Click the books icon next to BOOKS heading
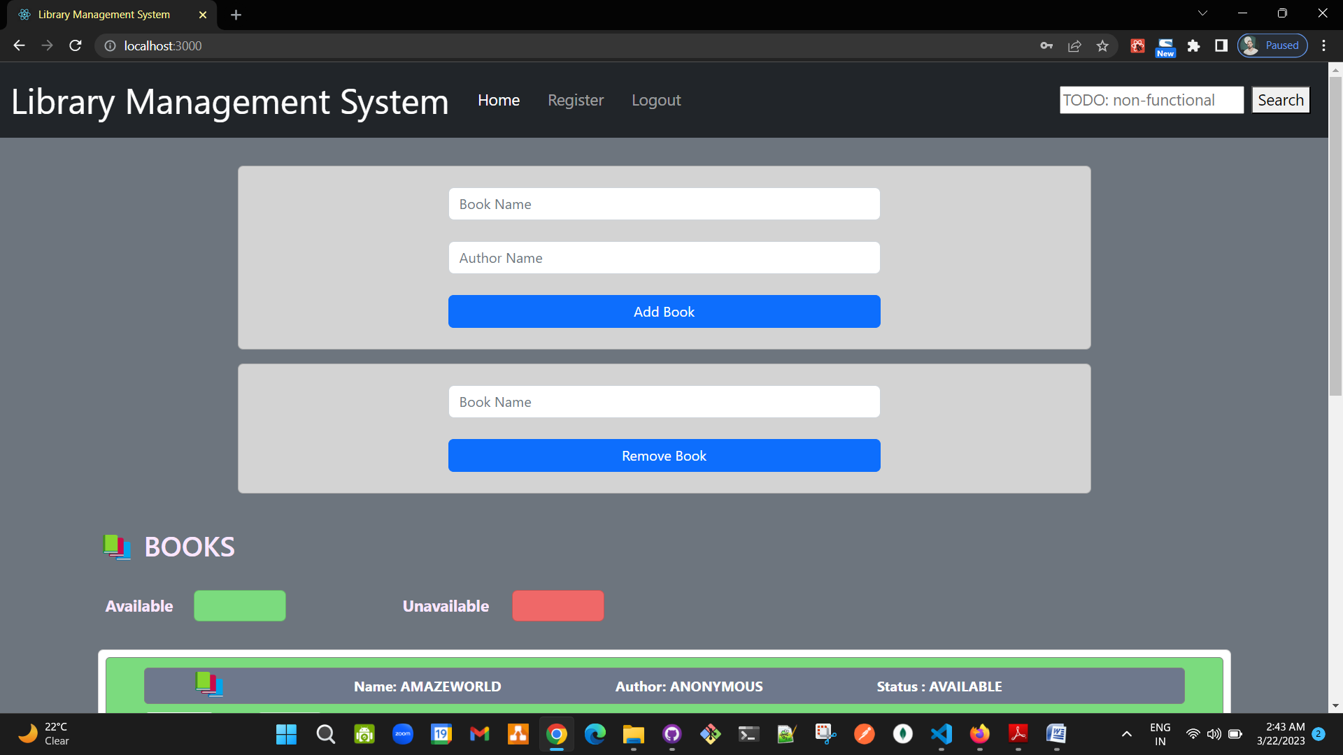The width and height of the screenshot is (1343, 755). (117, 547)
